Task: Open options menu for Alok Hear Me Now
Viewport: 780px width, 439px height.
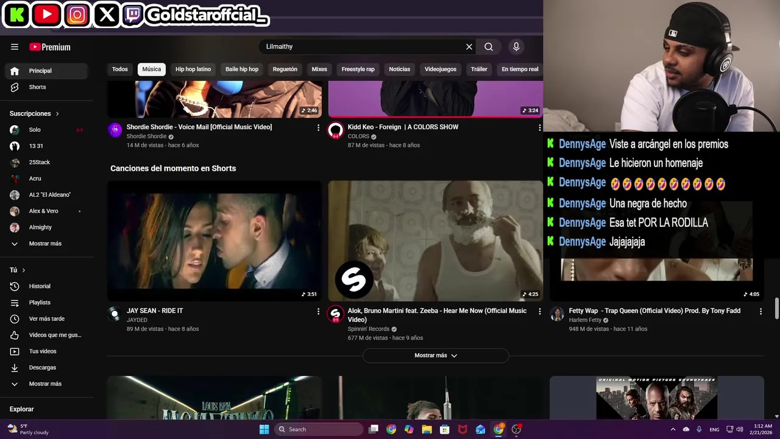Action: click(x=539, y=311)
